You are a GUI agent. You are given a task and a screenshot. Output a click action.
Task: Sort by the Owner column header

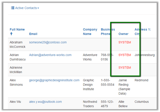click(123, 34)
